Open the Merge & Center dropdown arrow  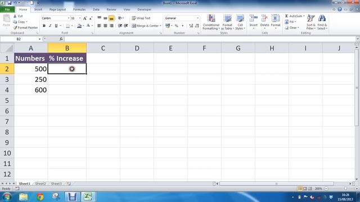point(160,26)
